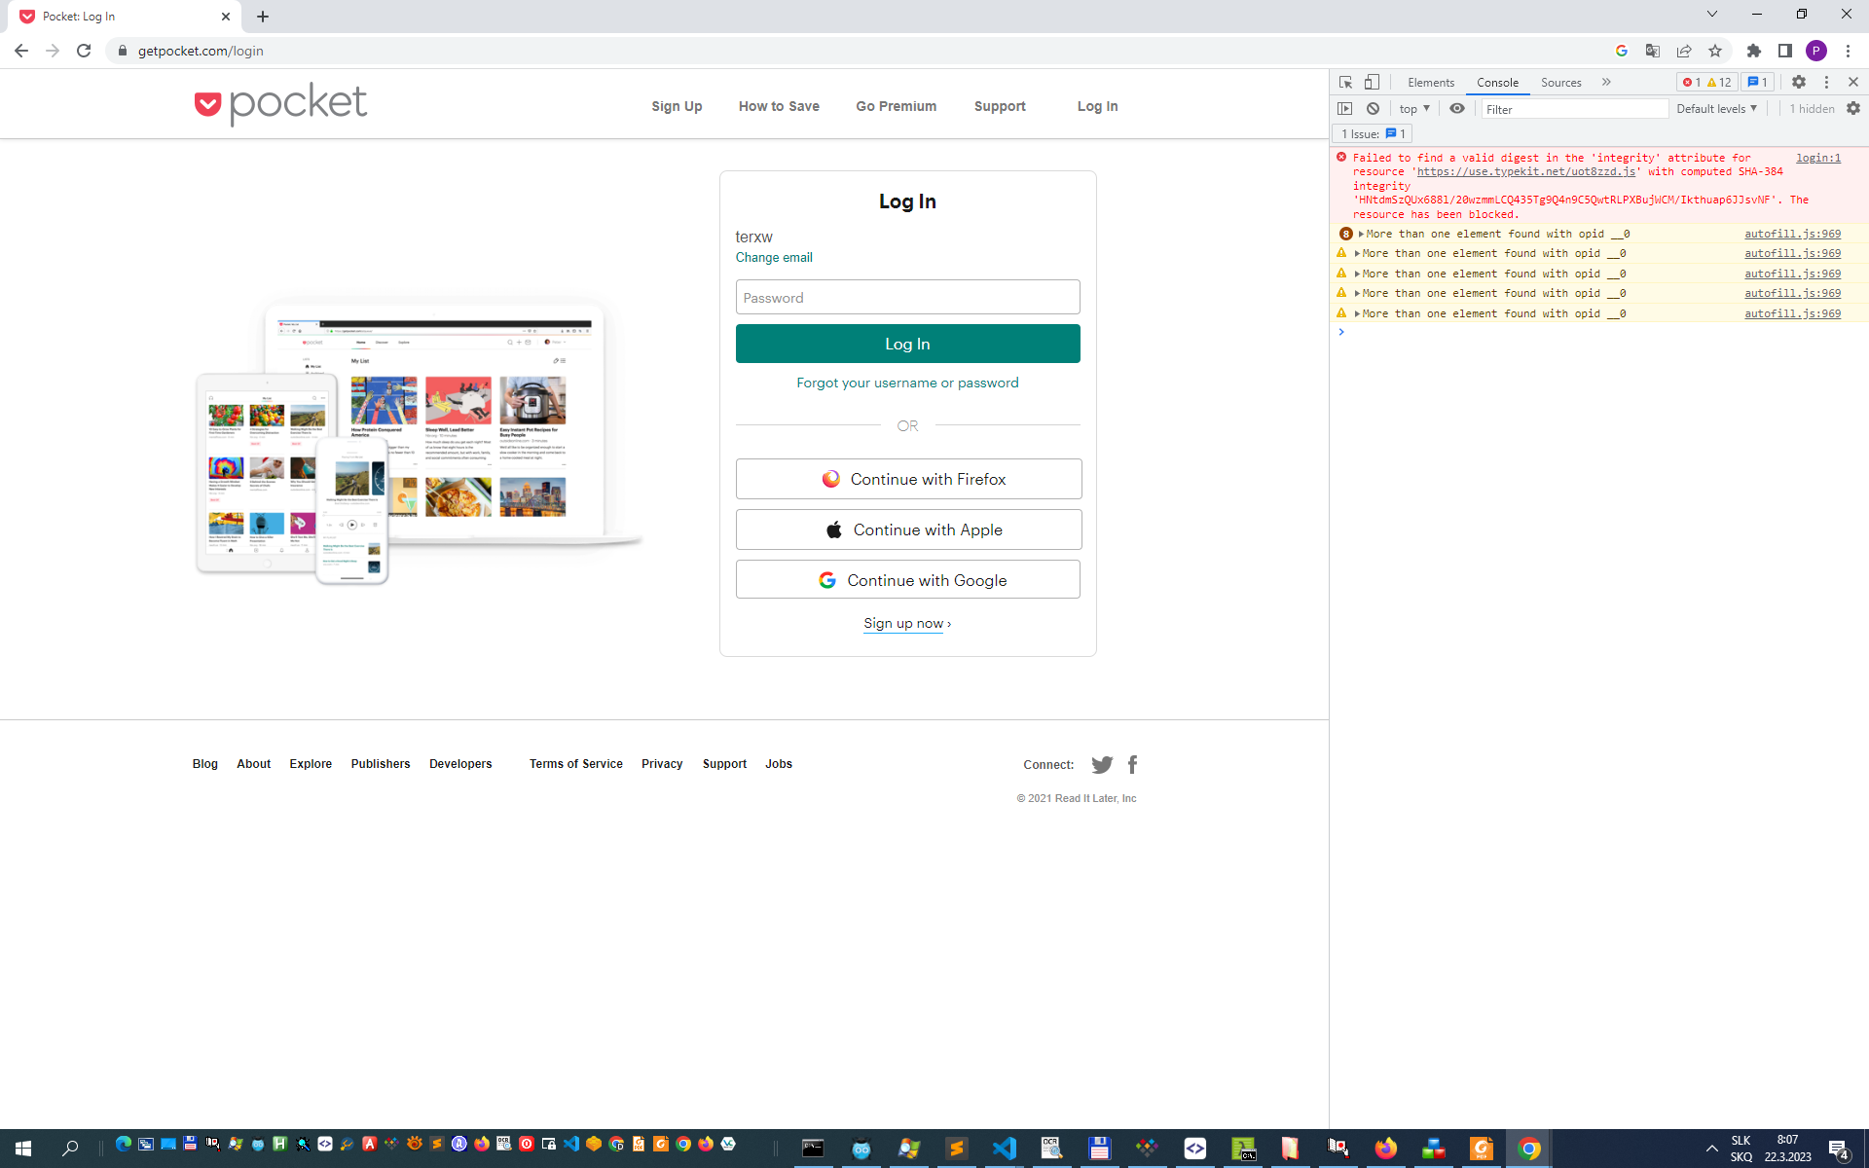Toggle the browser side panel icon
Image resolution: width=1869 pixels, height=1168 pixels.
point(1785,51)
